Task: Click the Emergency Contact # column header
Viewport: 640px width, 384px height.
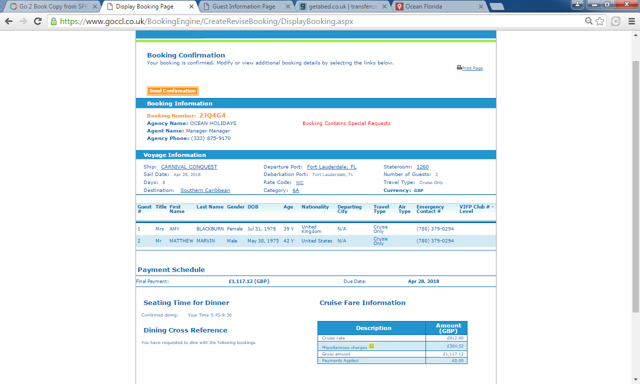Action: point(430,209)
